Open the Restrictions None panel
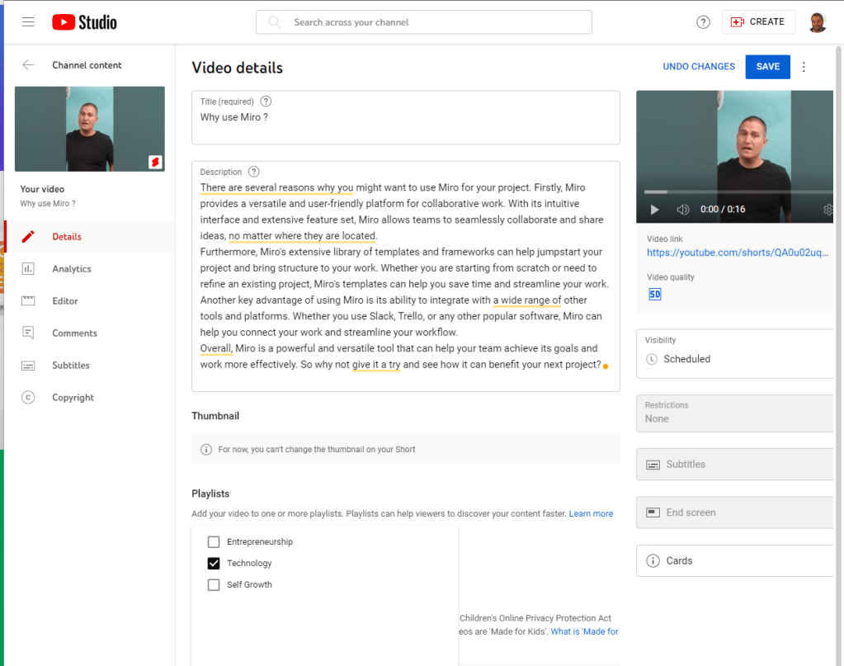Screen dimensions: 844x666 point(735,413)
